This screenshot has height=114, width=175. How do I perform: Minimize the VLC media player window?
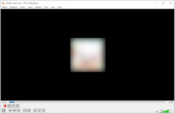156,3
